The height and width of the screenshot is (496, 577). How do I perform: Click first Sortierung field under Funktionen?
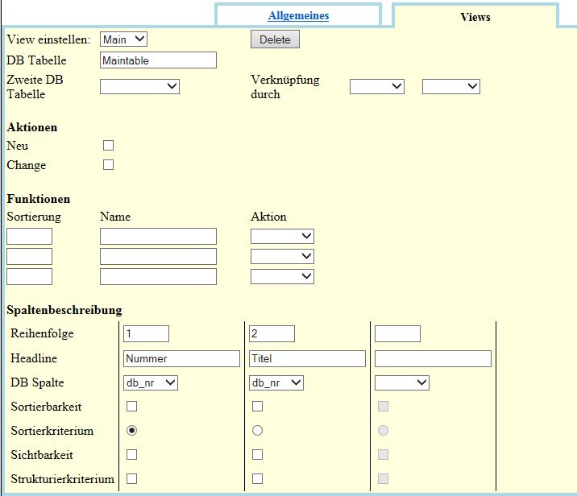point(29,236)
